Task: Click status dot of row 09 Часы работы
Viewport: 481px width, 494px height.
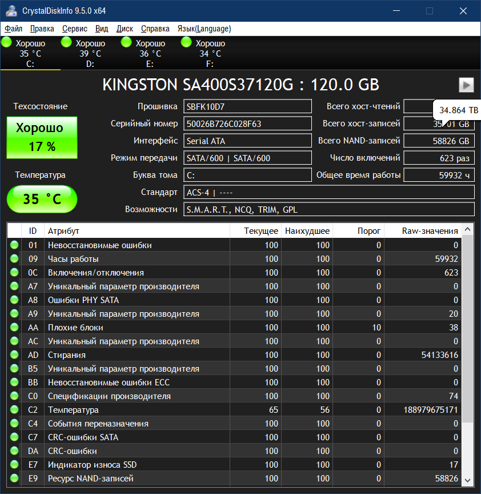Action: [14, 258]
